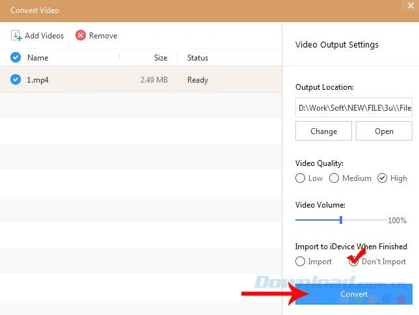Viewport: 419px width, 315px height.
Task: Start conversion with the Convert button
Action: (354, 294)
